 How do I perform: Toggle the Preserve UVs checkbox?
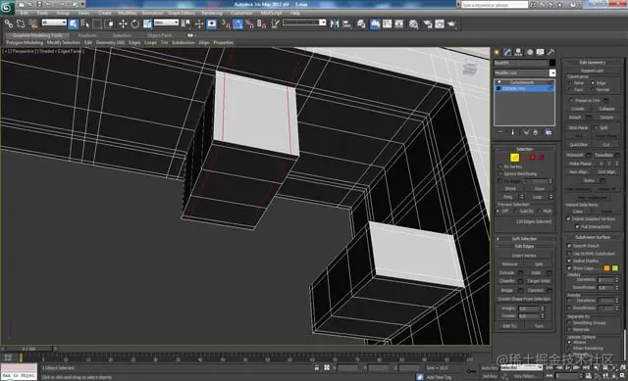click(x=571, y=100)
